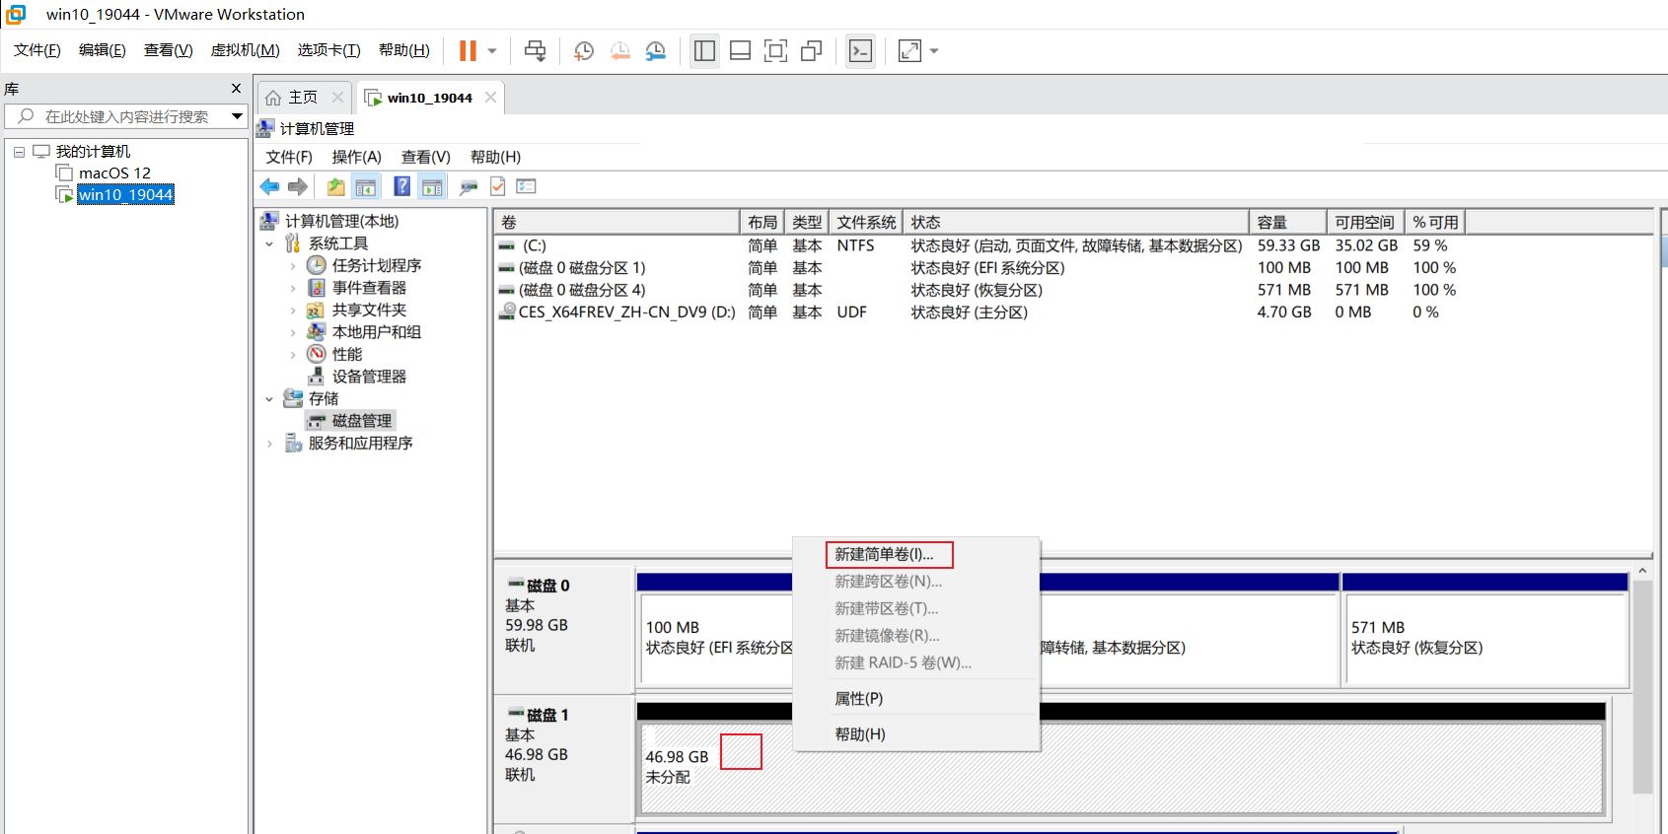The image size is (1668, 834).
Task: Open the 虚拟机 menu in VMware
Action: click(x=245, y=50)
